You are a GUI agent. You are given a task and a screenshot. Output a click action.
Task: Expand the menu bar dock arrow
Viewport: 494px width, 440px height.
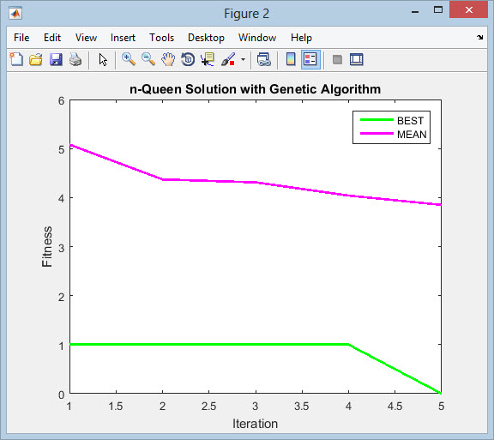[479, 38]
